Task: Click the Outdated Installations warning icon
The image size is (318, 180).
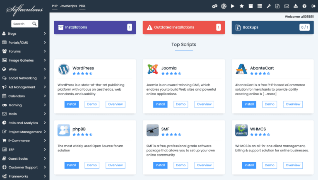Action: [149, 27]
